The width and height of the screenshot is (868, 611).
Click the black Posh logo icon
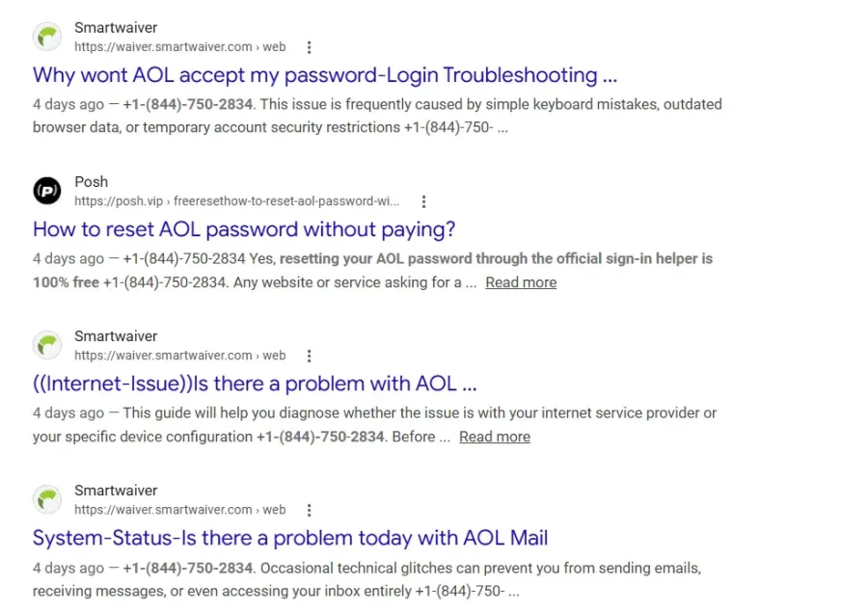pyautogui.click(x=47, y=191)
